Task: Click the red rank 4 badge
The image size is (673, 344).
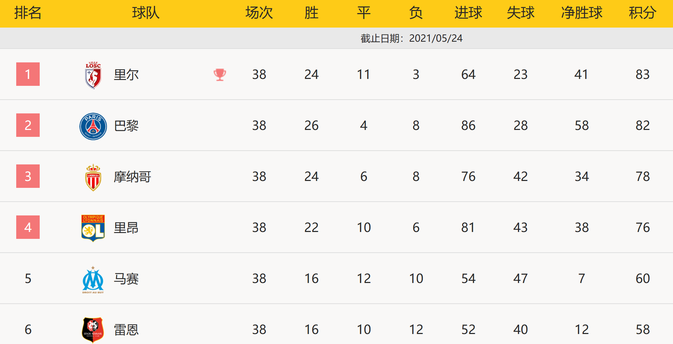Action: click(x=28, y=227)
